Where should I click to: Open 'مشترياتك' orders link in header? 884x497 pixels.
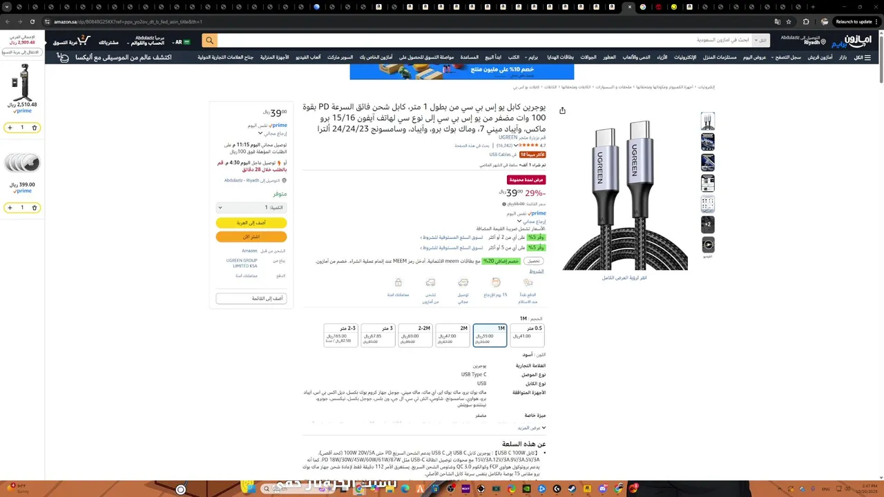(108, 43)
